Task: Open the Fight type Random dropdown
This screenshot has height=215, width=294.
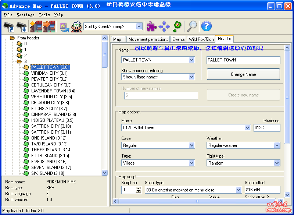Action: pos(277,163)
